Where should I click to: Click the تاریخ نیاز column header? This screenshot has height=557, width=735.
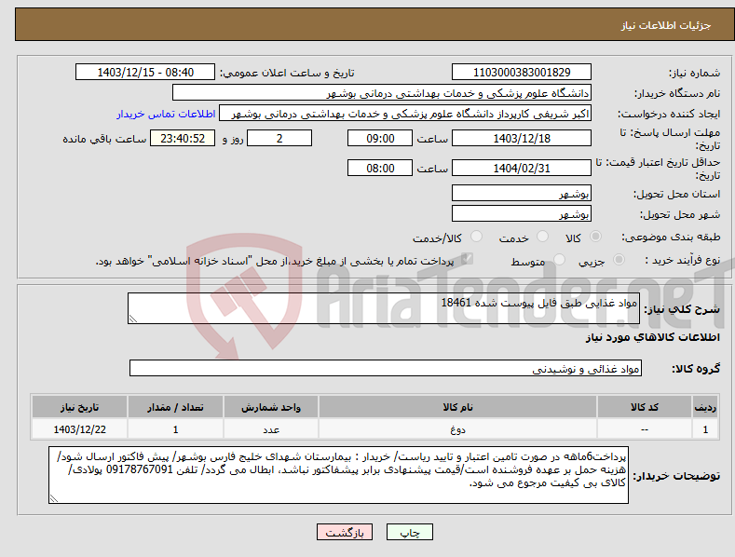pyautogui.click(x=80, y=407)
